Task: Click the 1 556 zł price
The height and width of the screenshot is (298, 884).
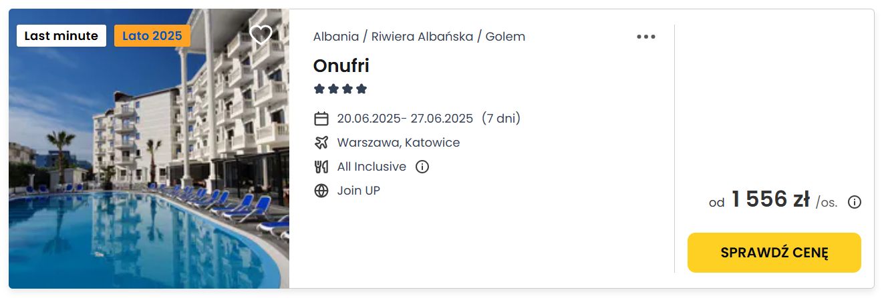Action: [770, 199]
